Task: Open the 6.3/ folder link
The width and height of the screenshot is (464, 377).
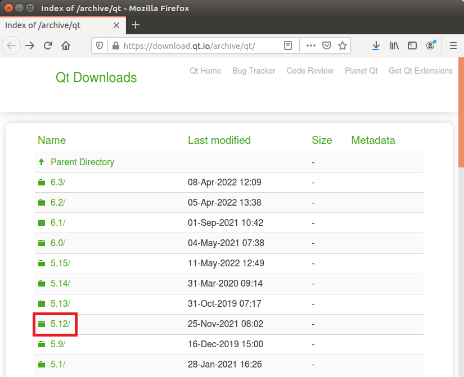Action: 58,182
